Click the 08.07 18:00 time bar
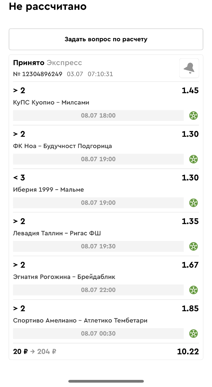Viewport: 212px width, 387px height. pyautogui.click(x=98, y=115)
